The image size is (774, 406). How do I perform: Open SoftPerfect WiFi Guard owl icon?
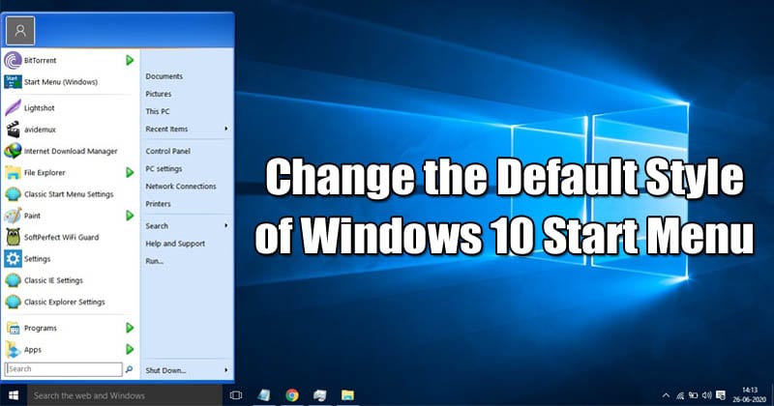coord(13,237)
